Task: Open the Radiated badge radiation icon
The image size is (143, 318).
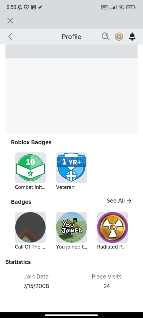Action: pyautogui.click(x=113, y=227)
